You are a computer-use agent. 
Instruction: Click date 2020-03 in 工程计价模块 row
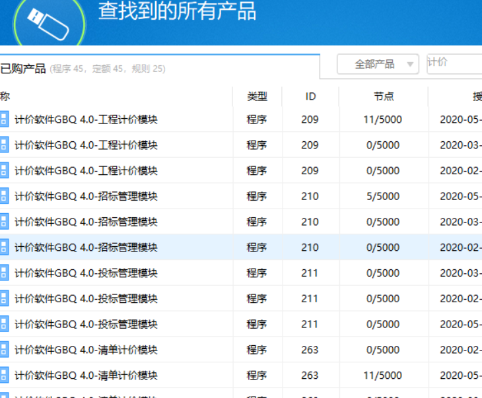pyautogui.click(x=460, y=145)
